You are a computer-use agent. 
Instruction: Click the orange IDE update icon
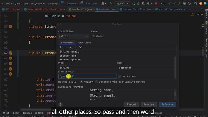(201, 4)
